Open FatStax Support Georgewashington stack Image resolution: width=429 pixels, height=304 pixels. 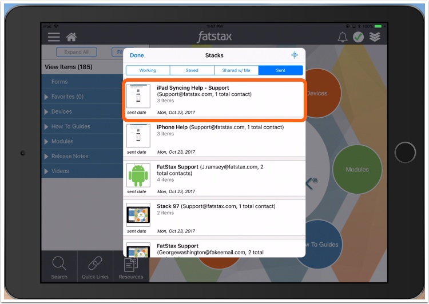(x=214, y=249)
